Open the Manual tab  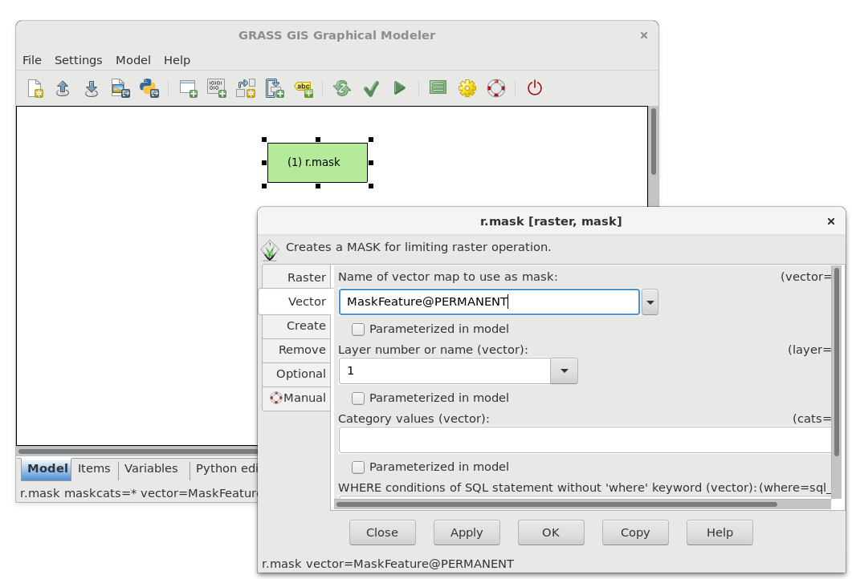296,399
